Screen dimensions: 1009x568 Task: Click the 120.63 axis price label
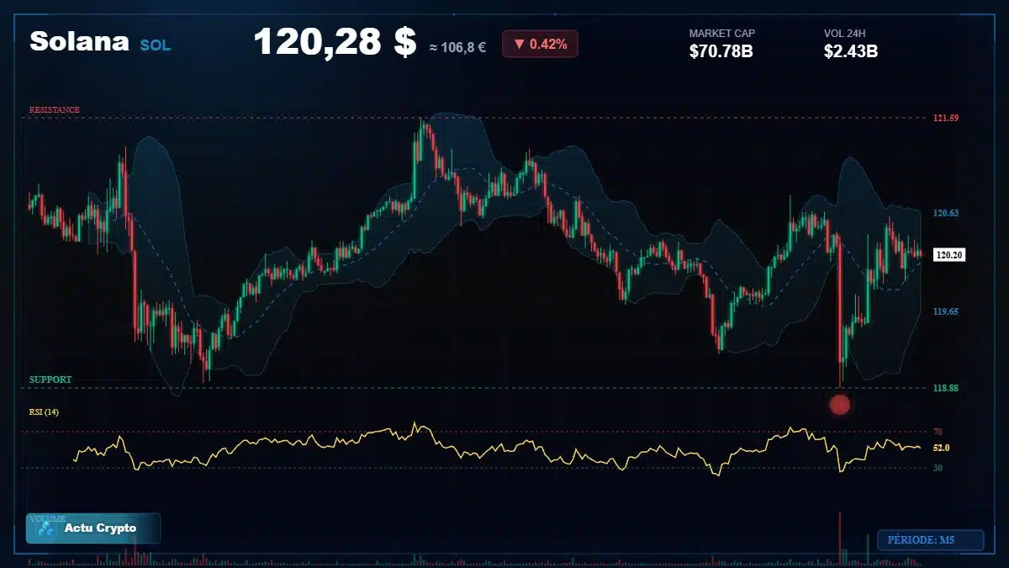tap(946, 214)
